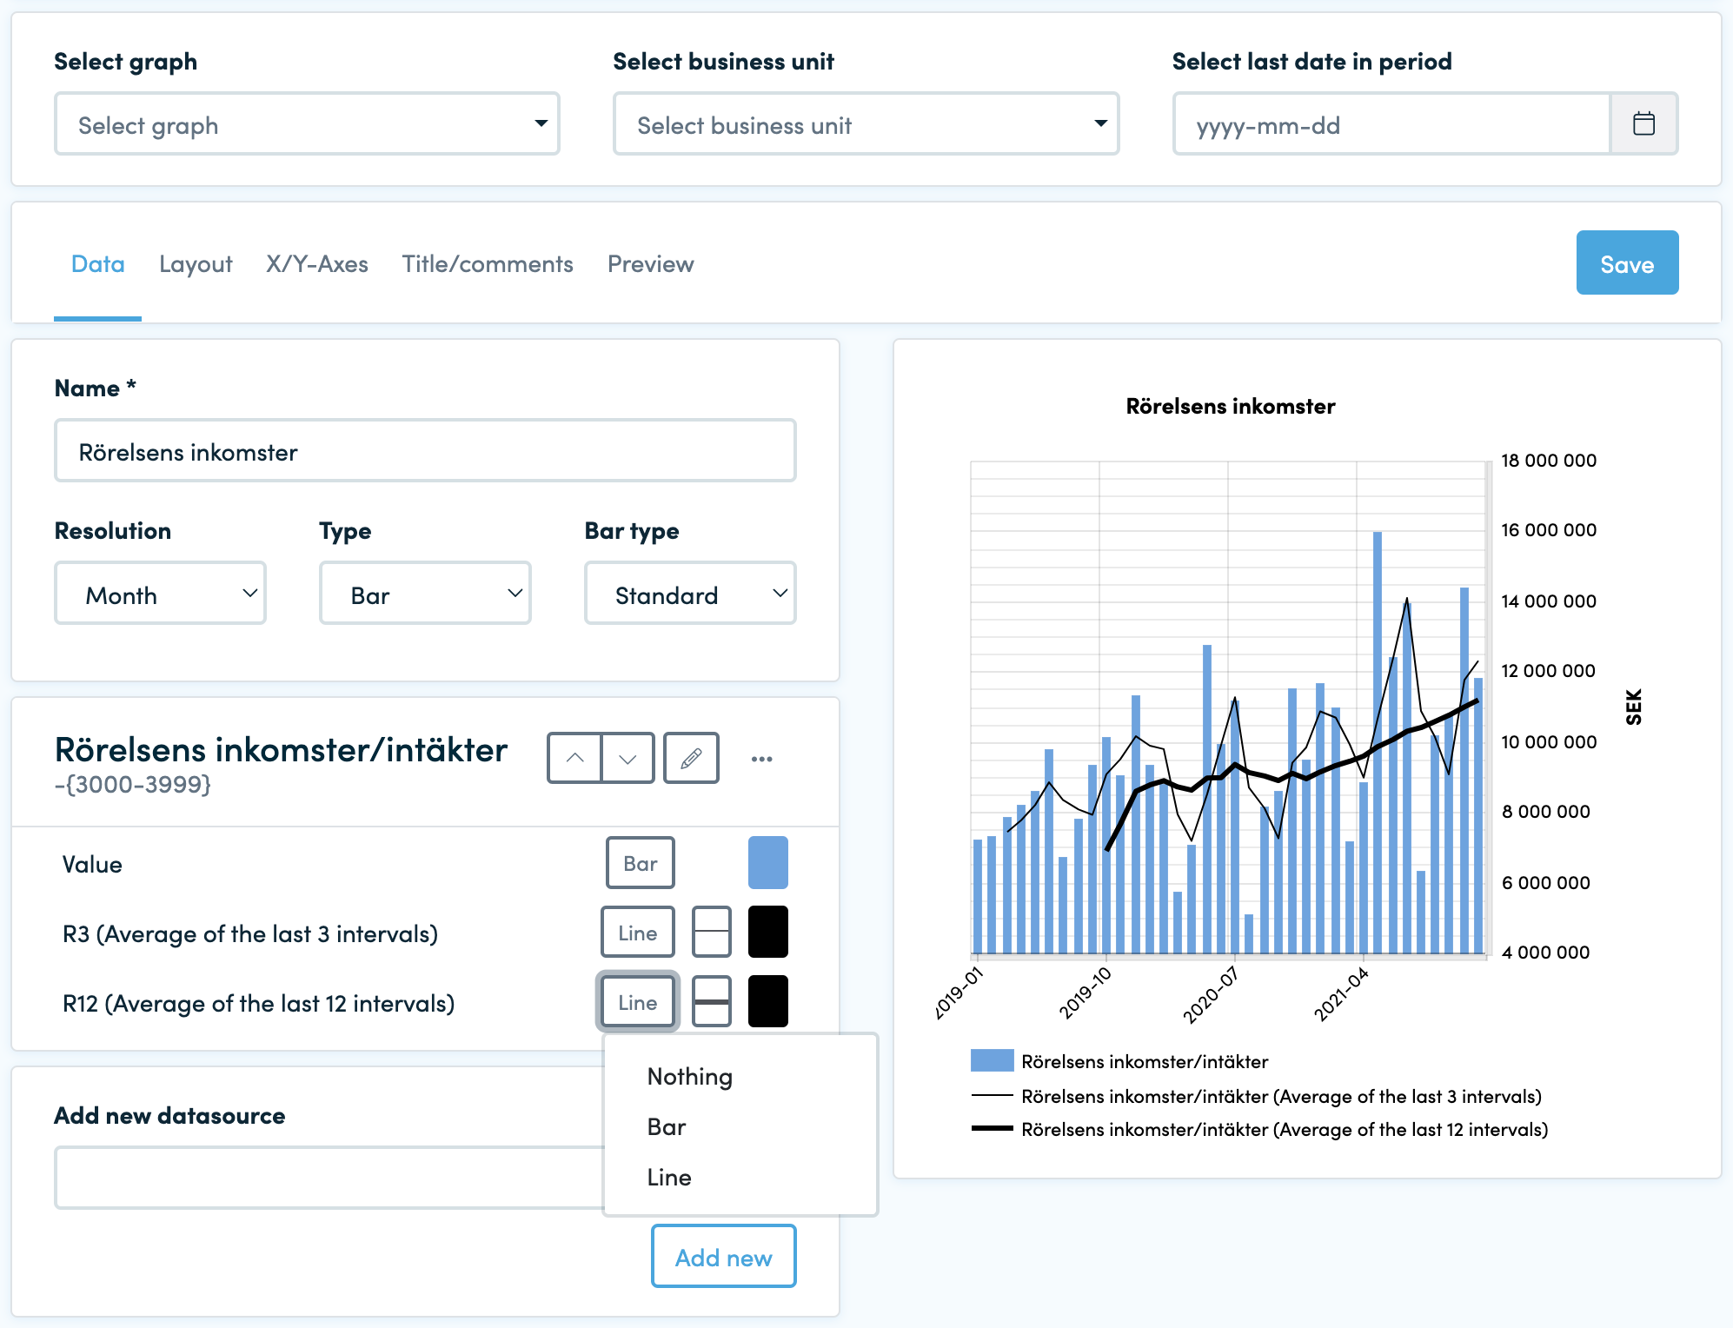Image resolution: width=1733 pixels, height=1328 pixels.
Task: Focus the Name field Rörelsens inkomster
Action: coord(425,451)
